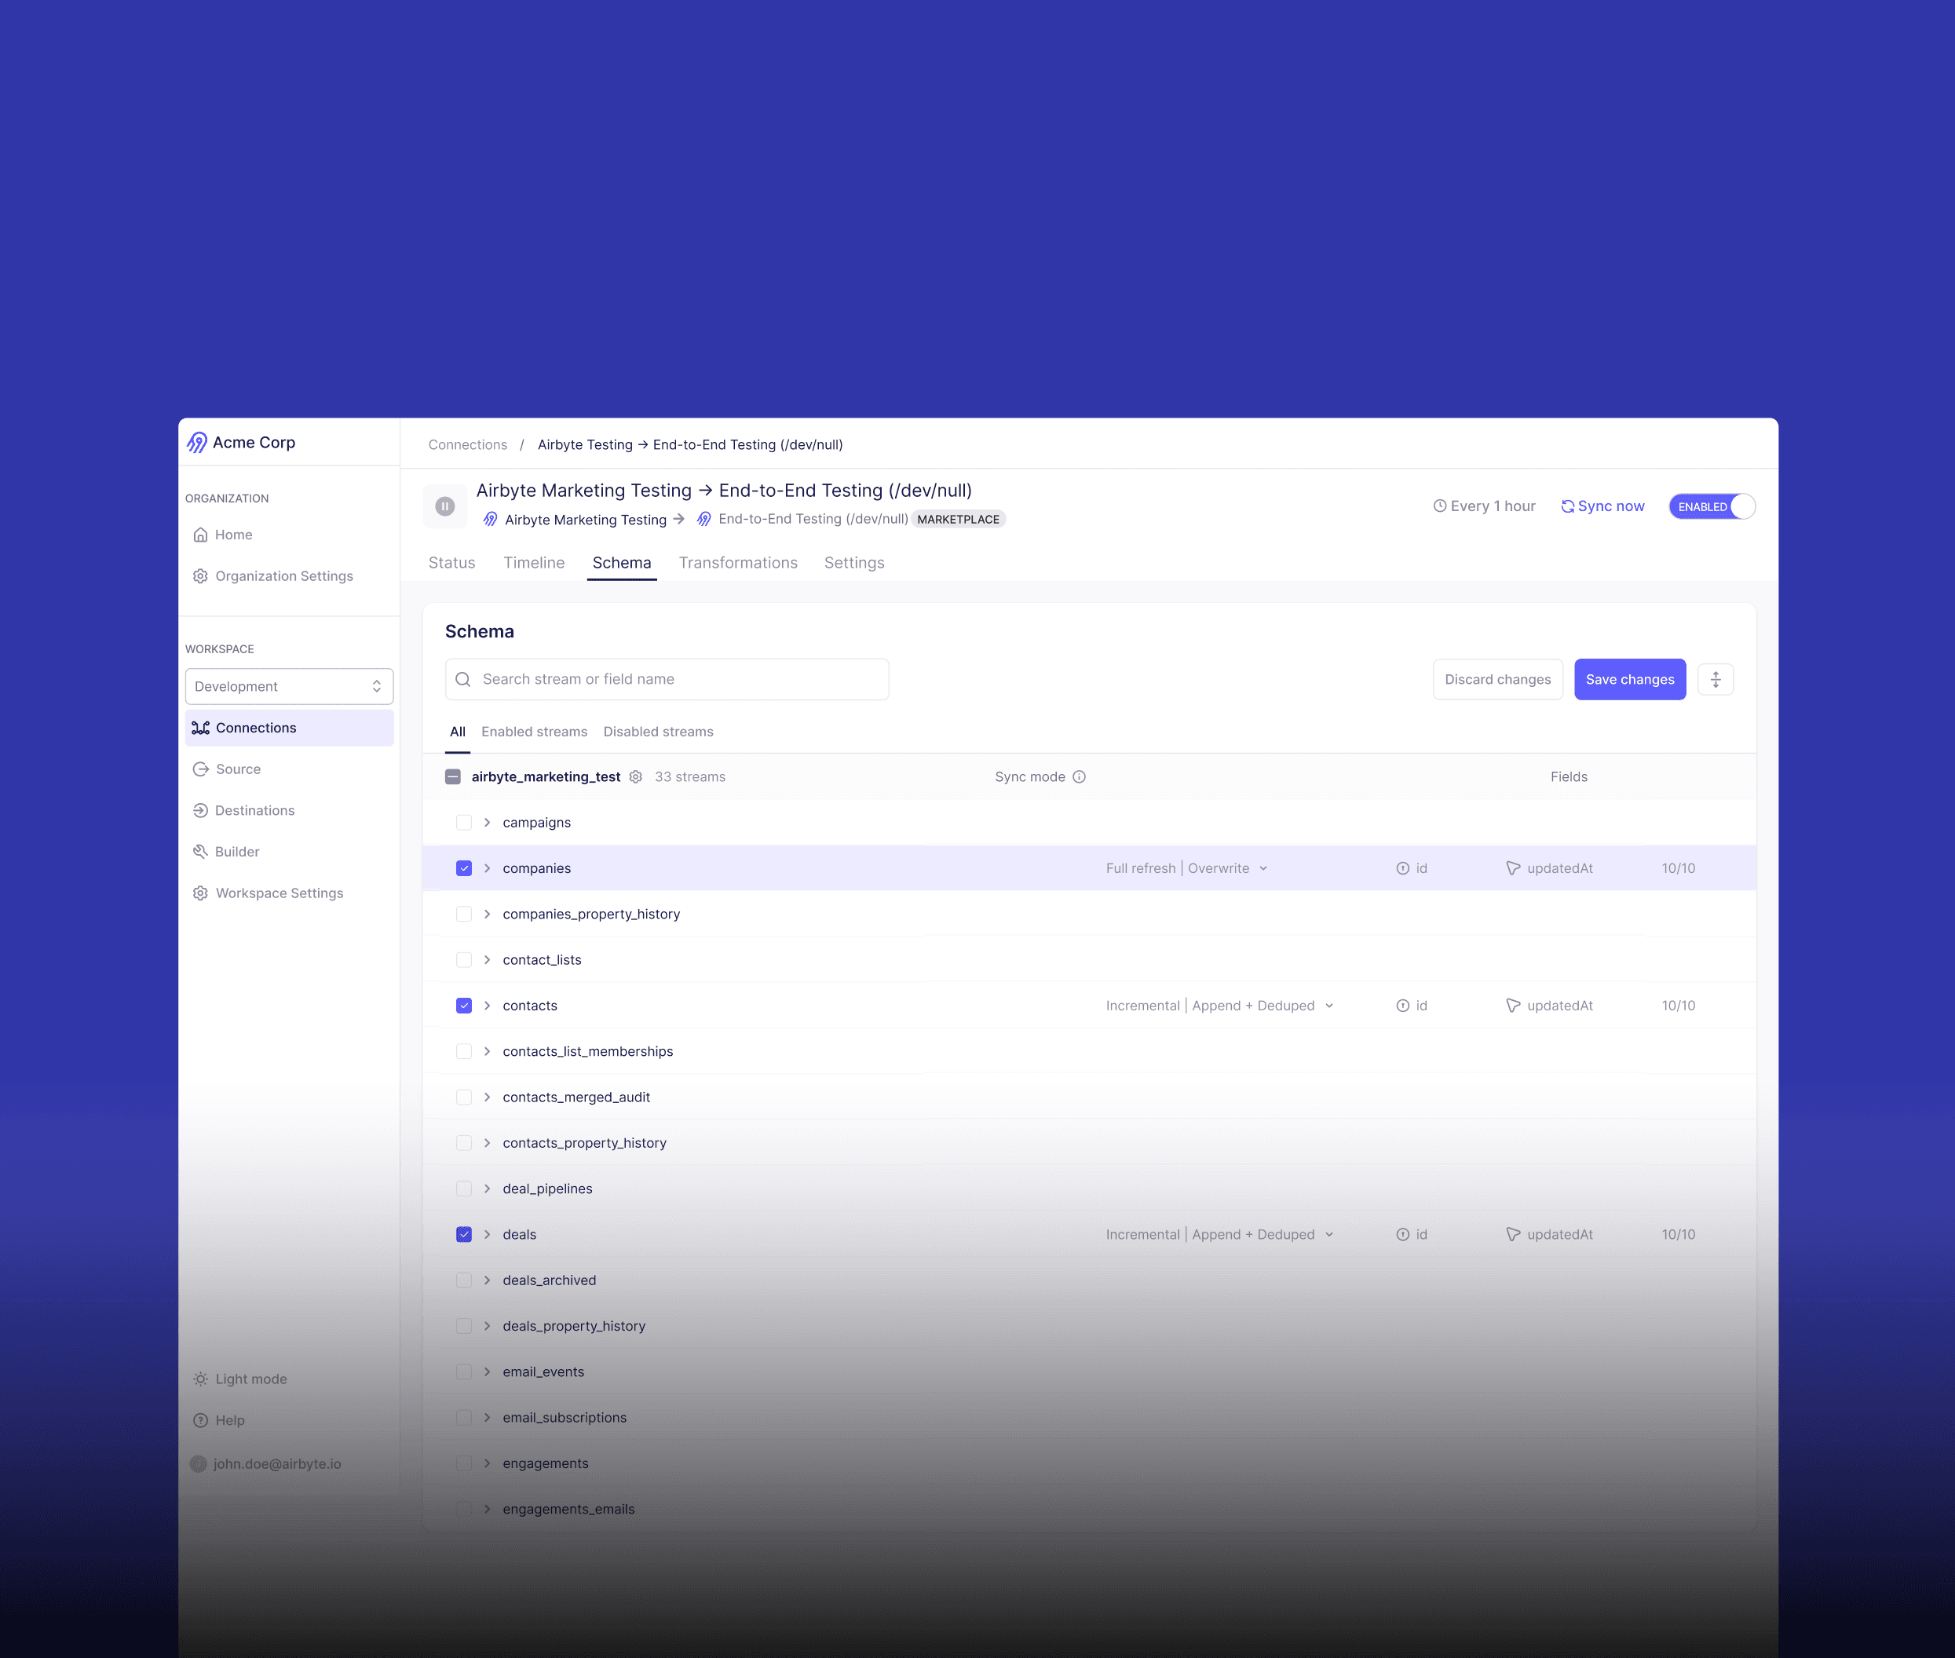The image size is (1955, 1658).
Task: Switch to the Timeline tab
Action: (533, 562)
